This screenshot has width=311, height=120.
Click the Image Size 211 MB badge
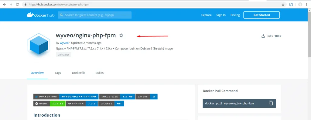(x=117, y=97)
